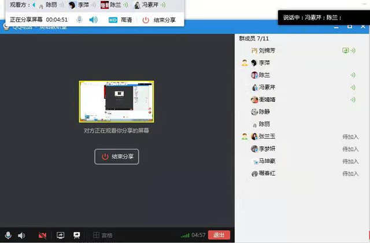Click the admin icon beside 李萍

pyautogui.click(x=245, y=62)
